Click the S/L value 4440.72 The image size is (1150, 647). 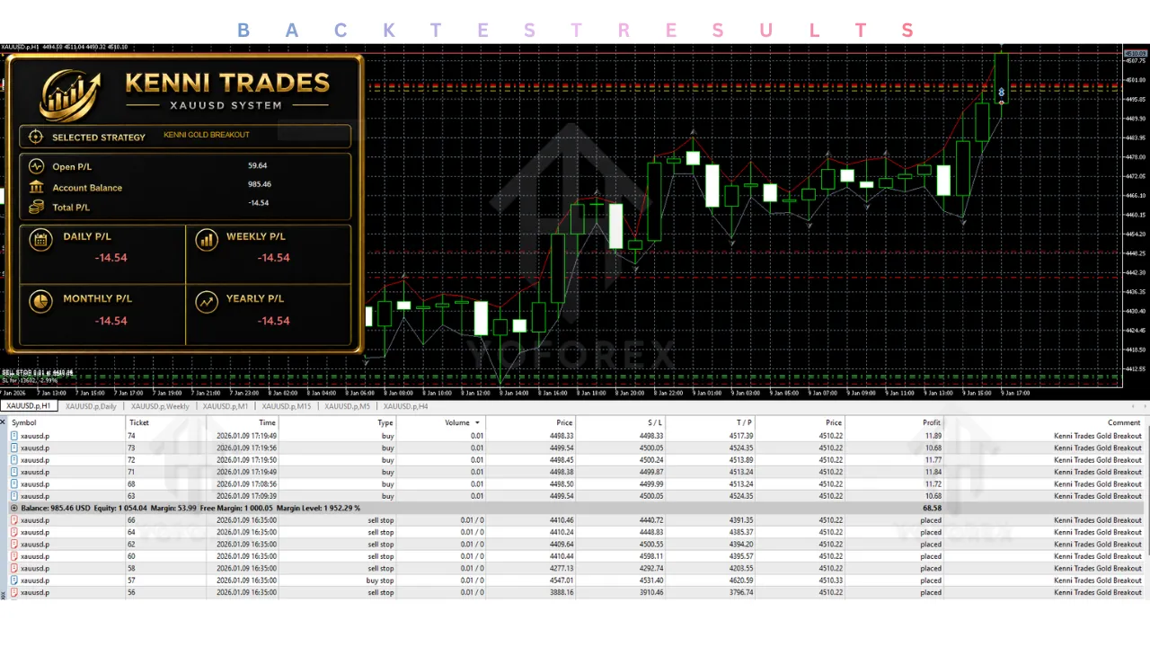coord(650,520)
